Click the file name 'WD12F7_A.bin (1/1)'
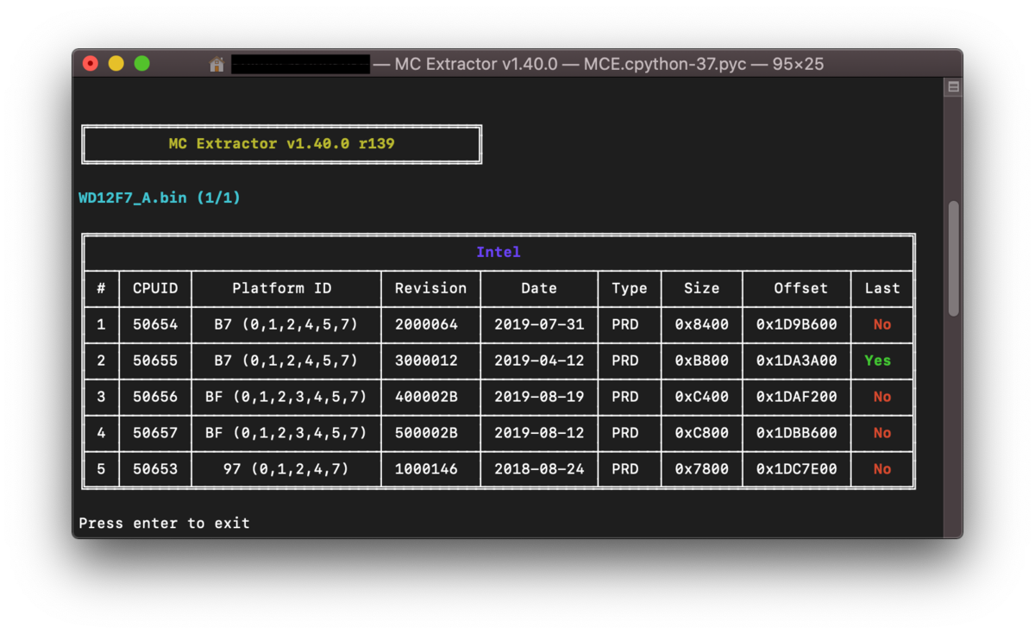This screenshot has width=1035, height=634. [160, 198]
